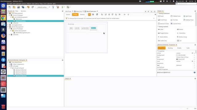Viewport: 197px width, 110px height.
Task: Pick the Toggle Button control in the Palette
Action: 163,33
